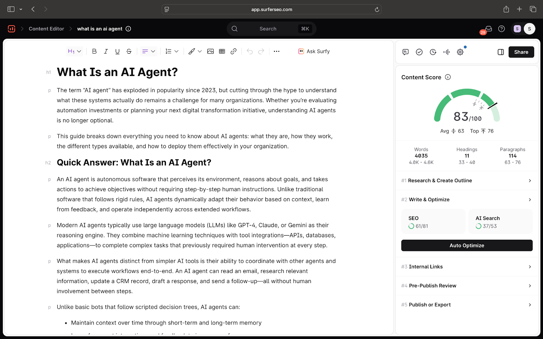
Task: Open the Internal Links section
Action: coord(467,267)
